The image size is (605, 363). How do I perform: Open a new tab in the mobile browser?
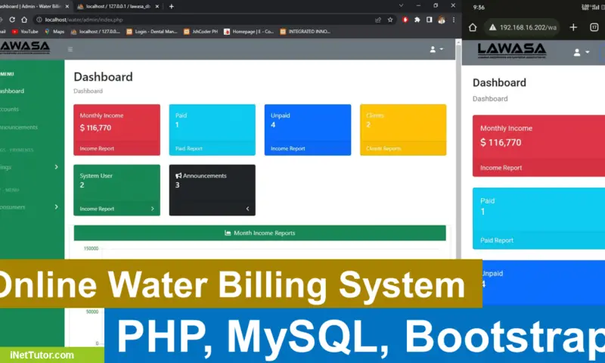tap(572, 27)
